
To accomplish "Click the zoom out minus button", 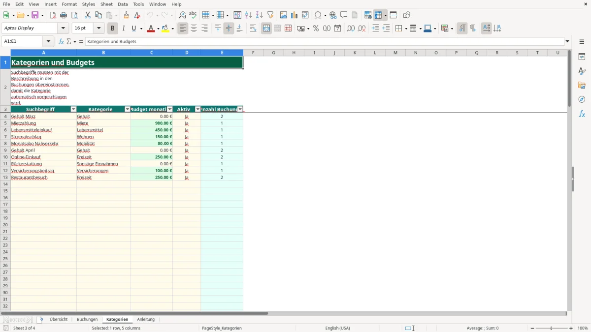I will pyautogui.click(x=532, y=328).
